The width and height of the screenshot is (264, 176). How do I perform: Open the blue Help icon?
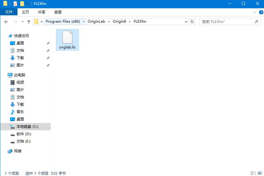[261, 12]
